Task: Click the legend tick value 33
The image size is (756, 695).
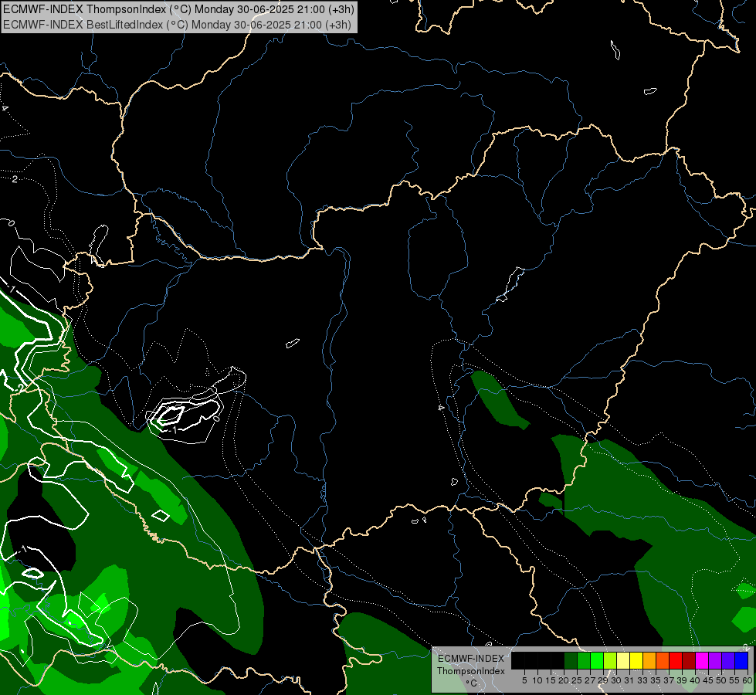Action: pyautogui.click(x=642, y=680)
